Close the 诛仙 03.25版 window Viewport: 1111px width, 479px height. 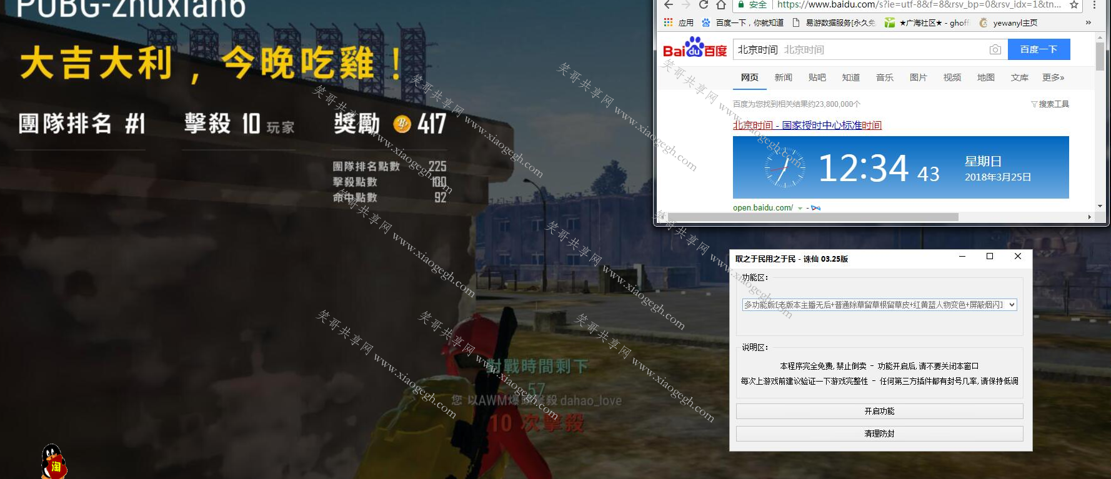pyautogui.click(x=1018, y=257)
